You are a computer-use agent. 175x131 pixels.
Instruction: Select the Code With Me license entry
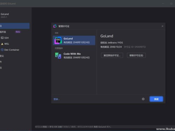74,56
